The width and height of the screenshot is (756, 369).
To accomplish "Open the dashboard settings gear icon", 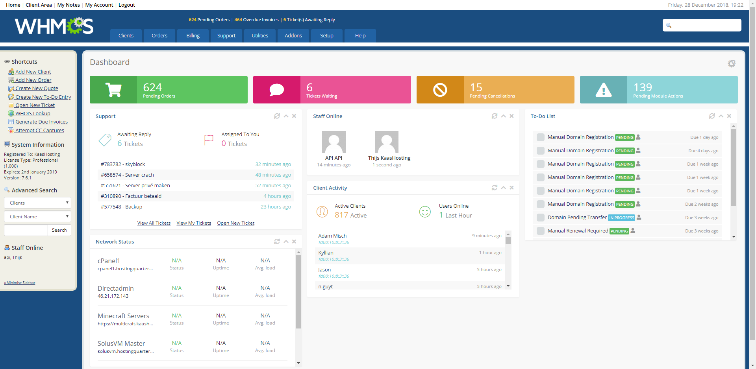I will [x=731, y=63].
